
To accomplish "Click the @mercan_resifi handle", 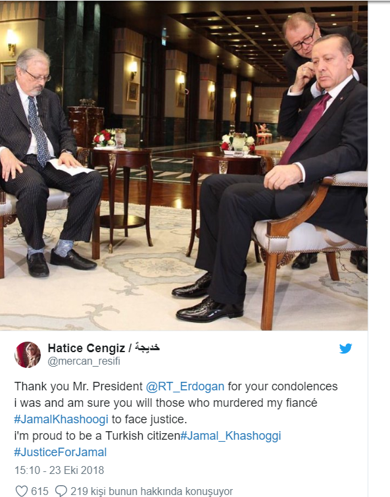I will coord(84,361).
